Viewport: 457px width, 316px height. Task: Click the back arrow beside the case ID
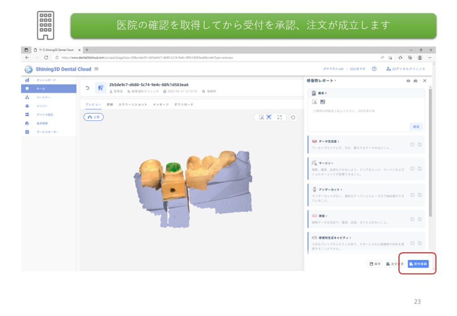[x=87, y=88]
